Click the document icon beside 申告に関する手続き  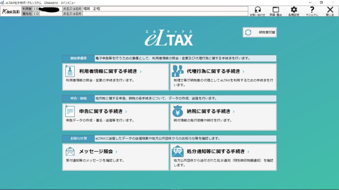pyautogui.click(x=70, y=111)
